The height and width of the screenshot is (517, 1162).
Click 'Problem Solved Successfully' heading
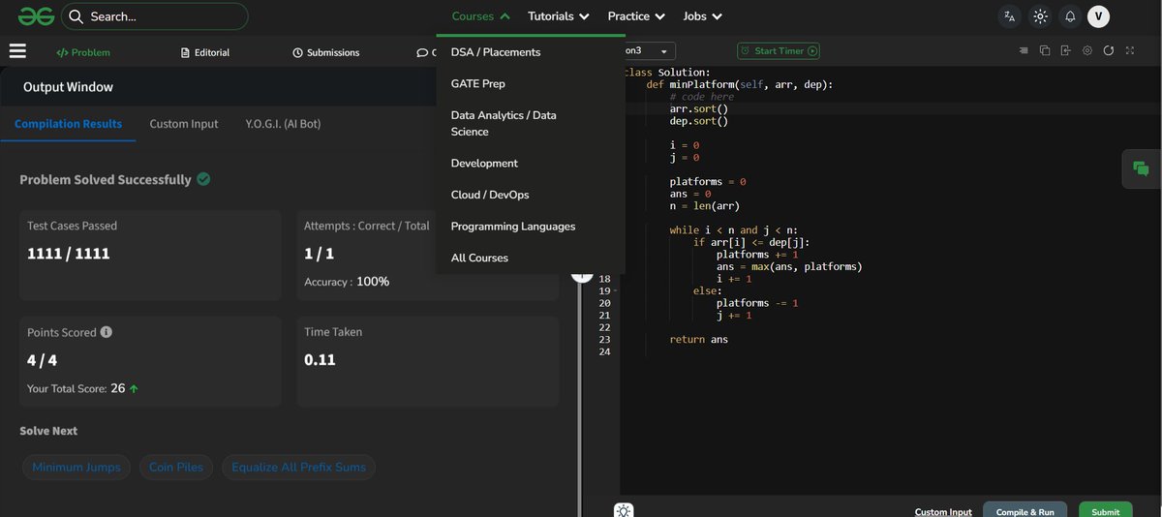[106, 180]
